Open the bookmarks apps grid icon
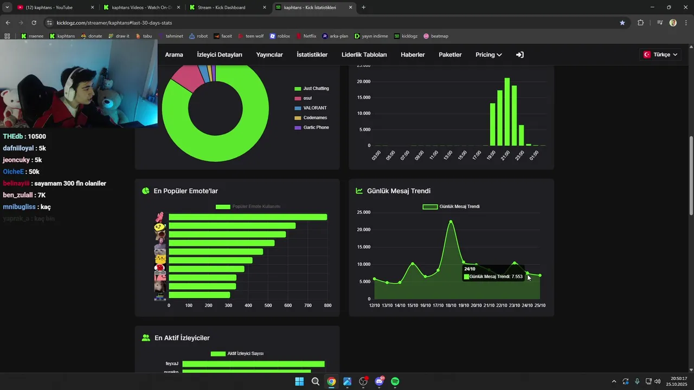 pyautogui.click(x=7, y=36)
